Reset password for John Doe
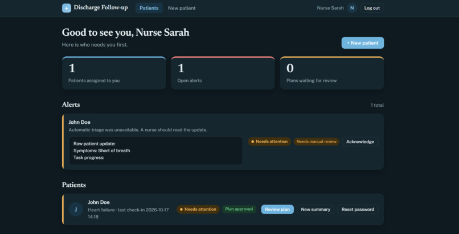This screenshot has height=234, width=459. pos(358,209)
